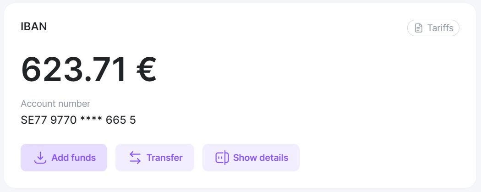Show details of the IBAN account

(x=251, y=158)
